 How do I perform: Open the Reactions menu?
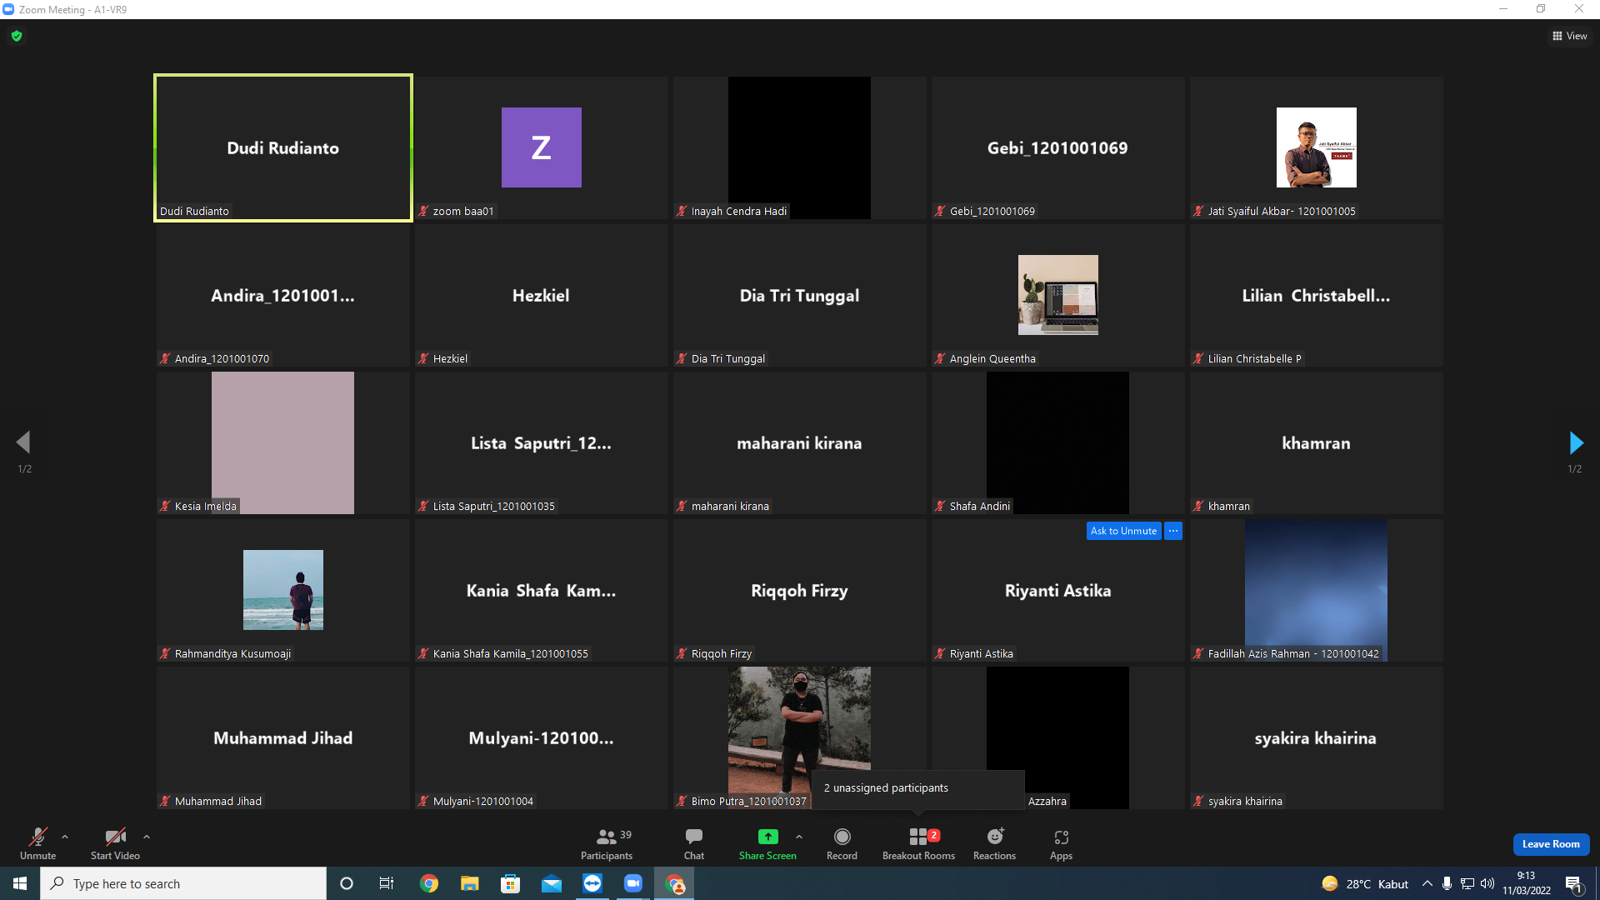coord(994,843)
